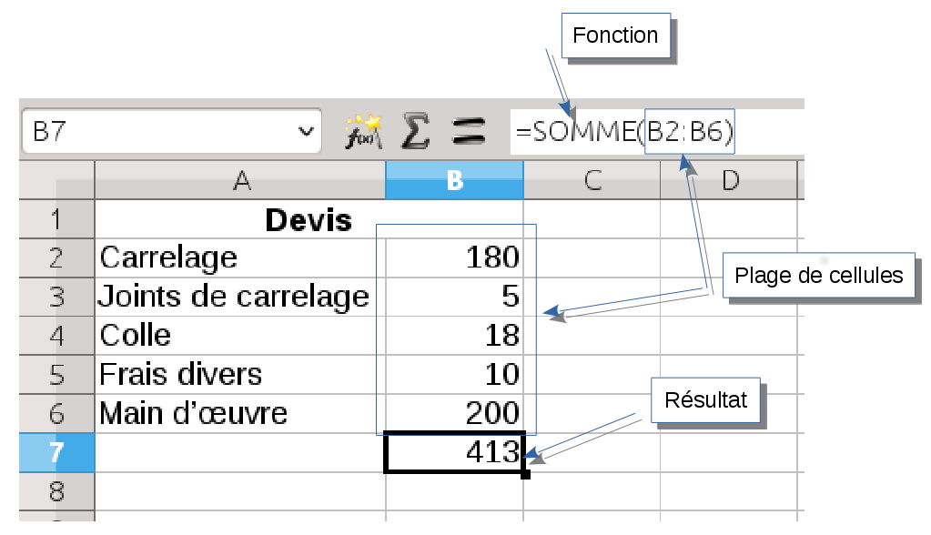Select the Main d'œuvre cell

click(240, 414)
